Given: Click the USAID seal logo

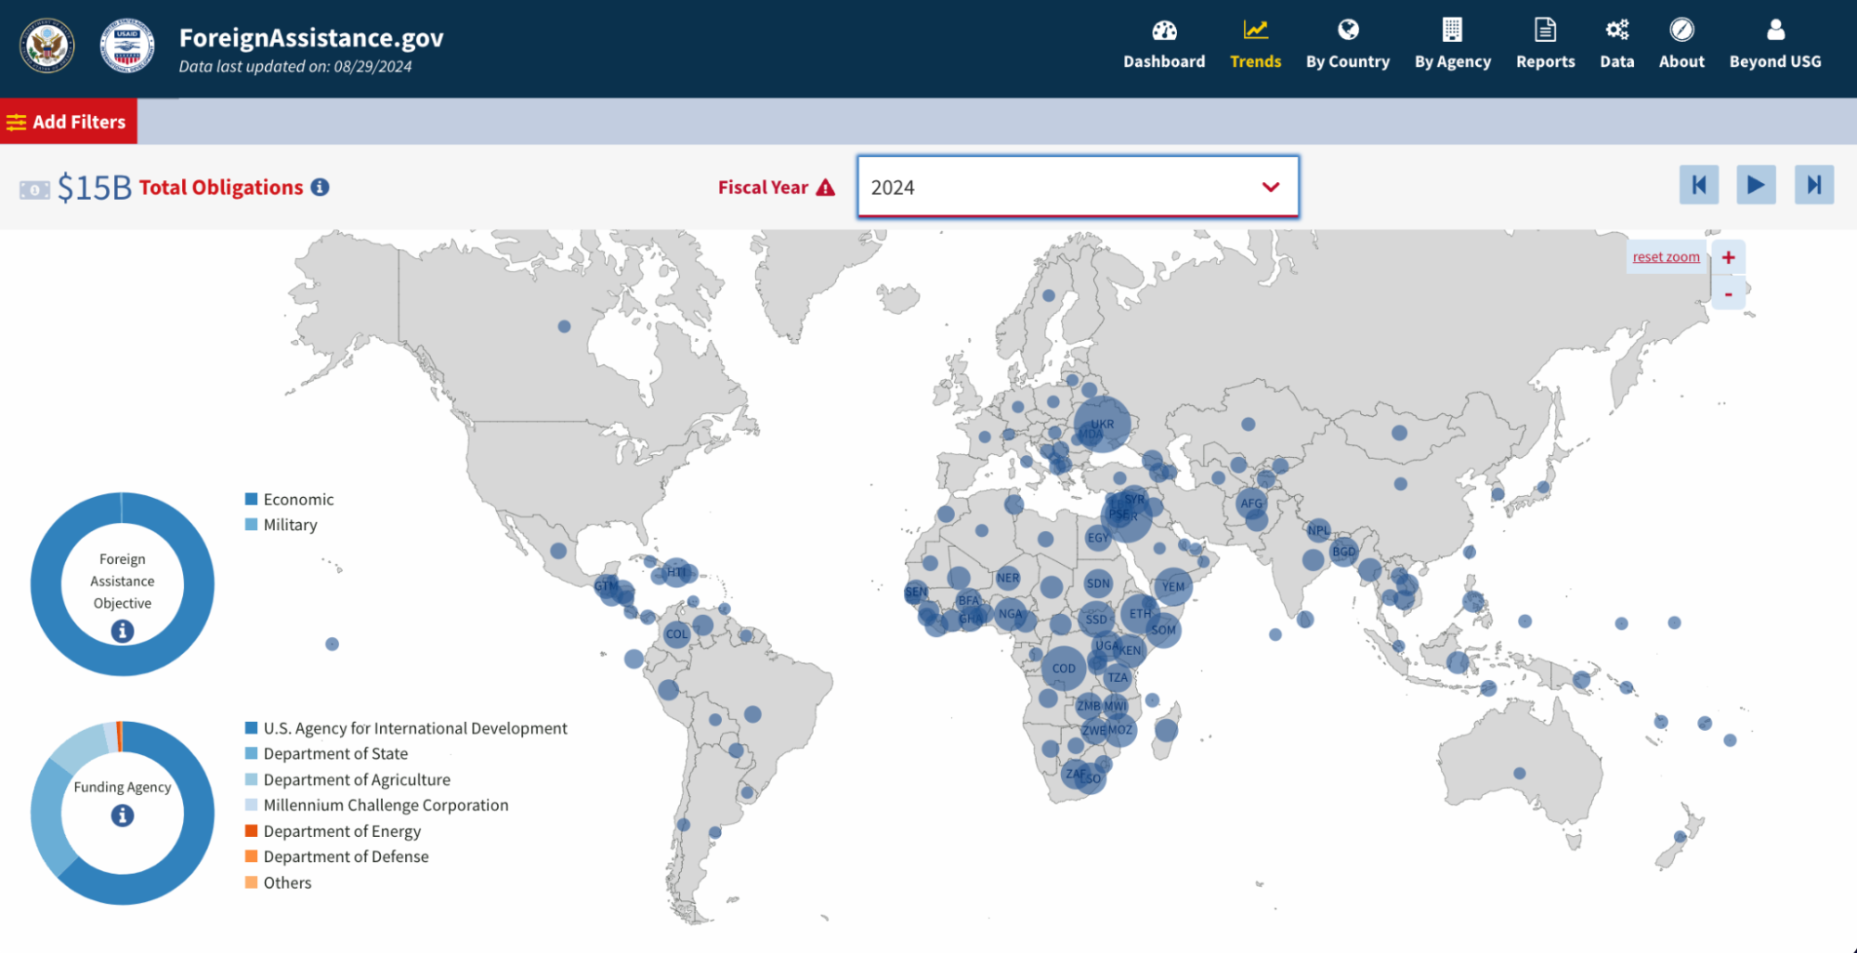Looking at the screenshot, I should [x=127, y=45].
